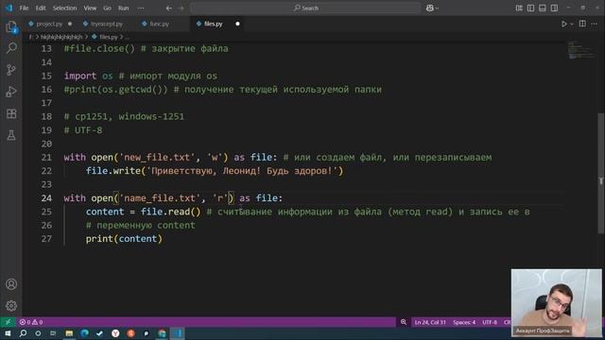Click line number 21 in gutter
Viewport: 605px width, 340px height.
point(46,158)
